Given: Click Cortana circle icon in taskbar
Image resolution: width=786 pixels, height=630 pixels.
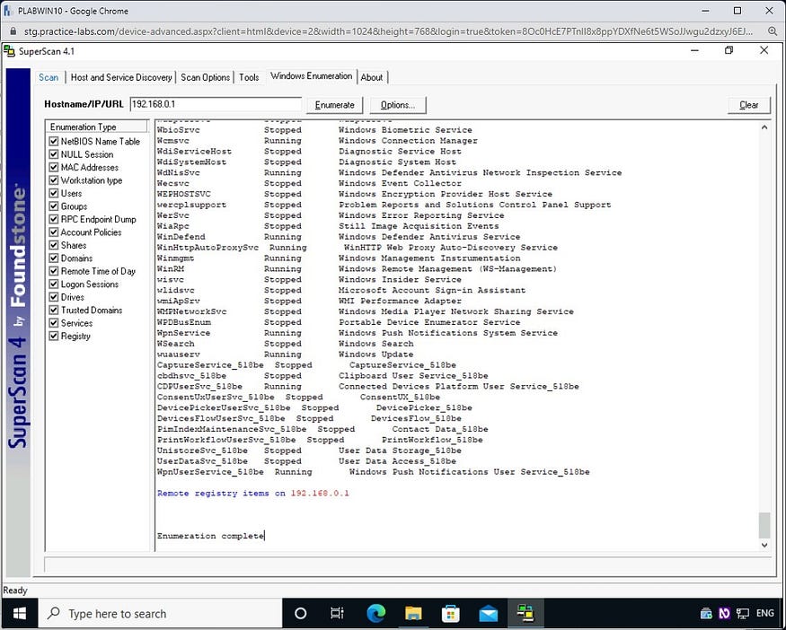Looking at the screenshot, I should click(300, 613).
